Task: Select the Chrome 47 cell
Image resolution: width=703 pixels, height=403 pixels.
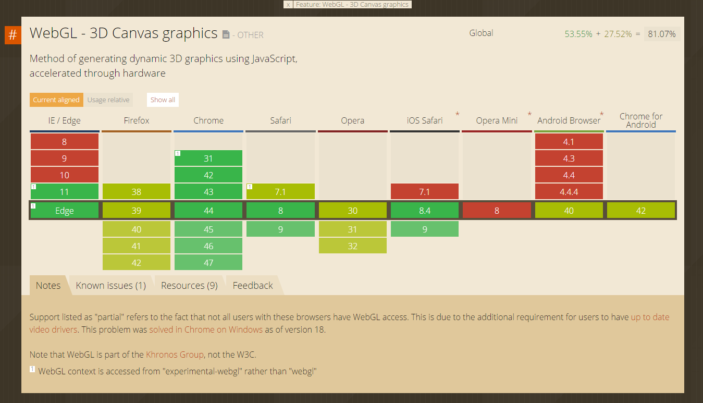Action: (208, 262)
